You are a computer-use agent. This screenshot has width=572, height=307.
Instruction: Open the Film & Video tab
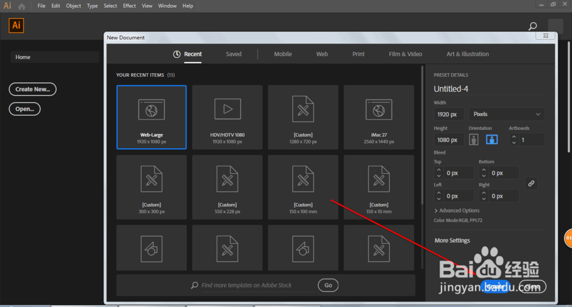(406, 54)
